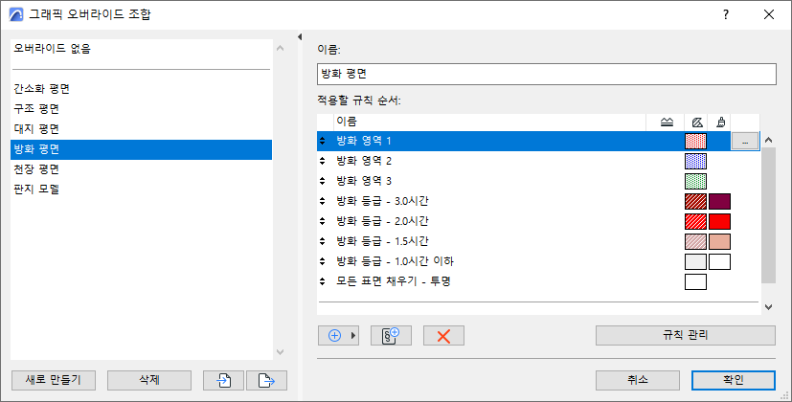Click the 삭제 button

[149, 380]
